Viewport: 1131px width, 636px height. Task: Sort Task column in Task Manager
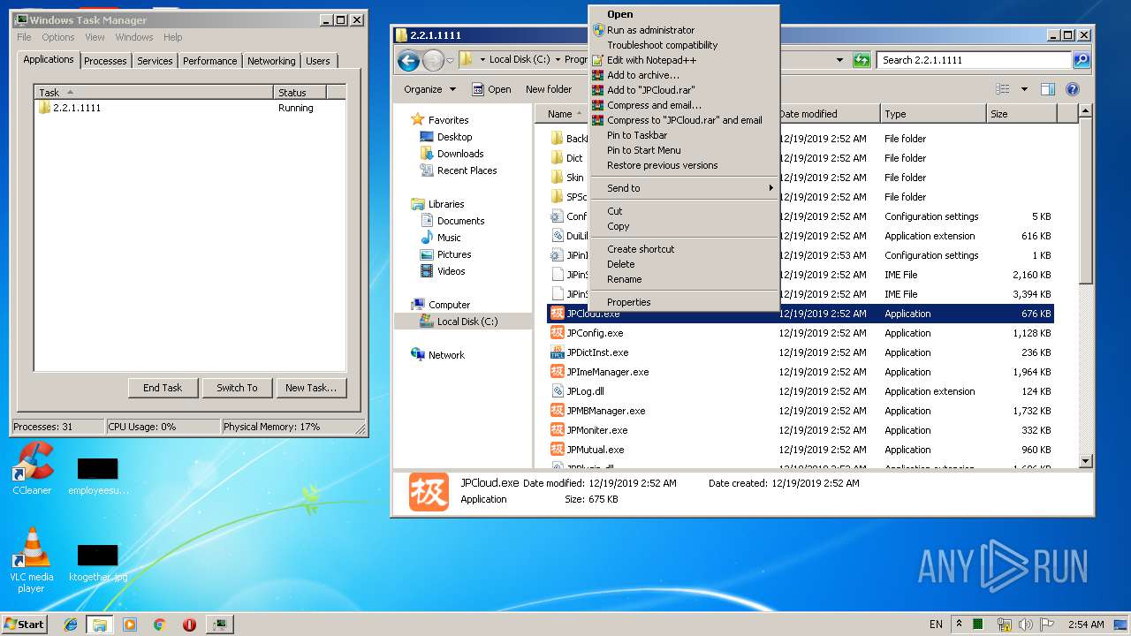click(155, 92)
